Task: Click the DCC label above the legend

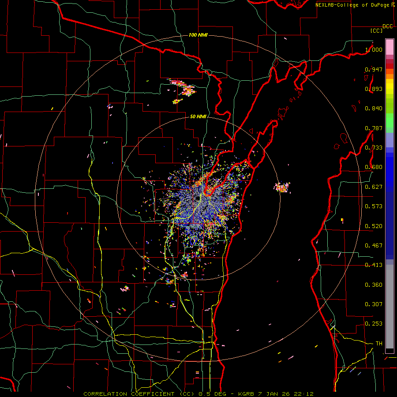Action: (x=387, y=26)
